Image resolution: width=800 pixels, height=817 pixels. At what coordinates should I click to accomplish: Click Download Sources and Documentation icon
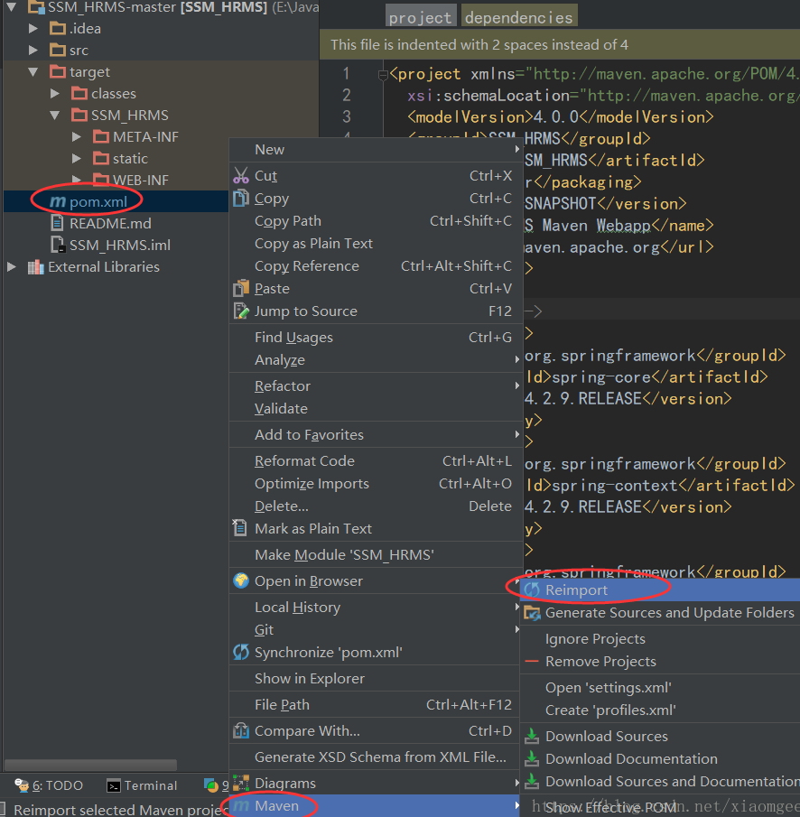coord(532,781)
